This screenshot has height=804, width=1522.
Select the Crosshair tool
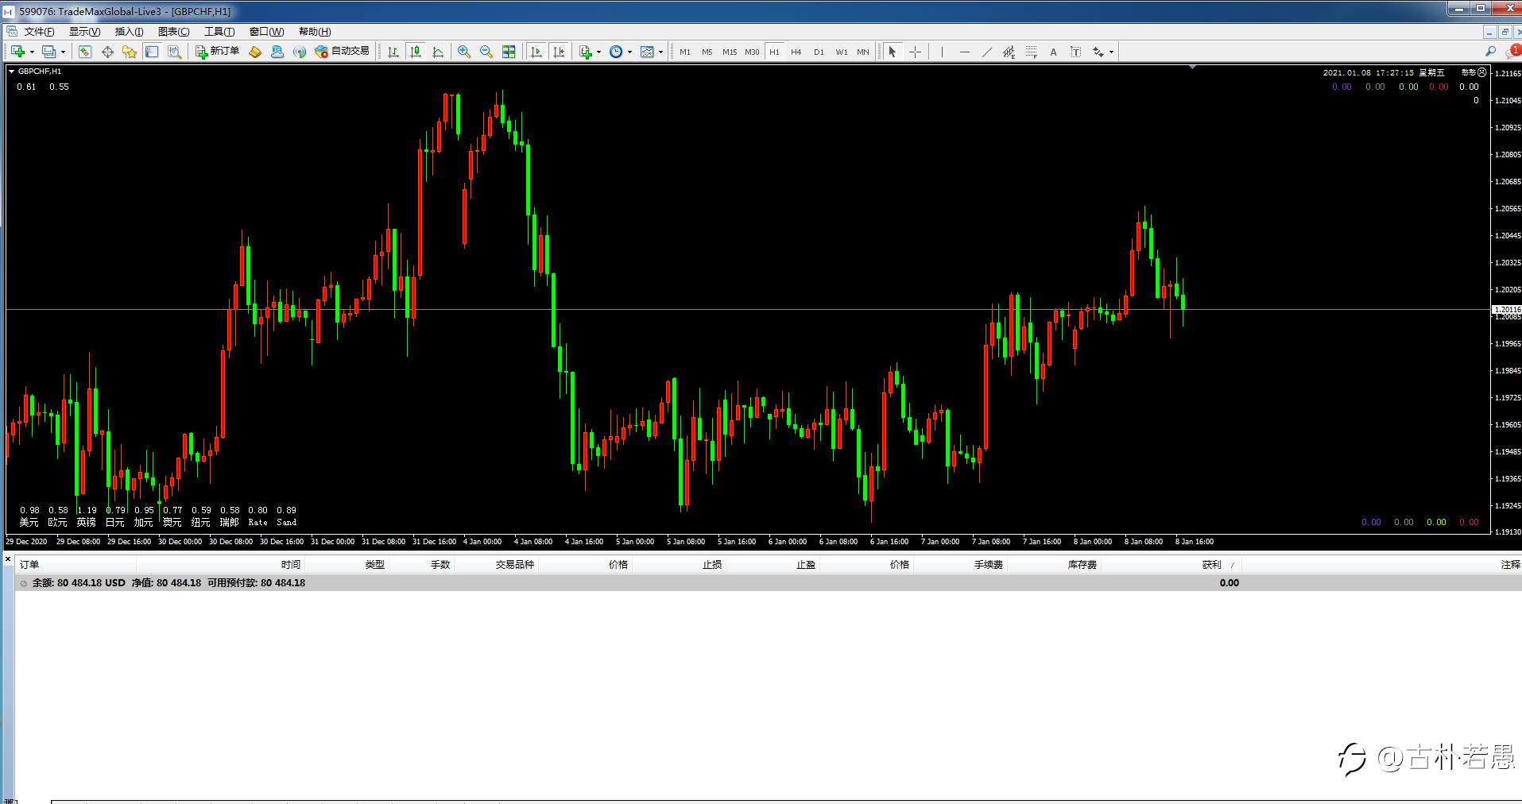pos(915,52)
